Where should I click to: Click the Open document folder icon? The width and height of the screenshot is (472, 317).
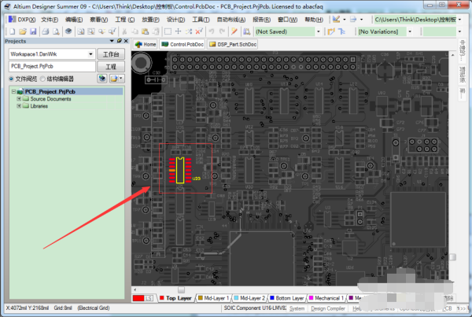coord(23,31)
